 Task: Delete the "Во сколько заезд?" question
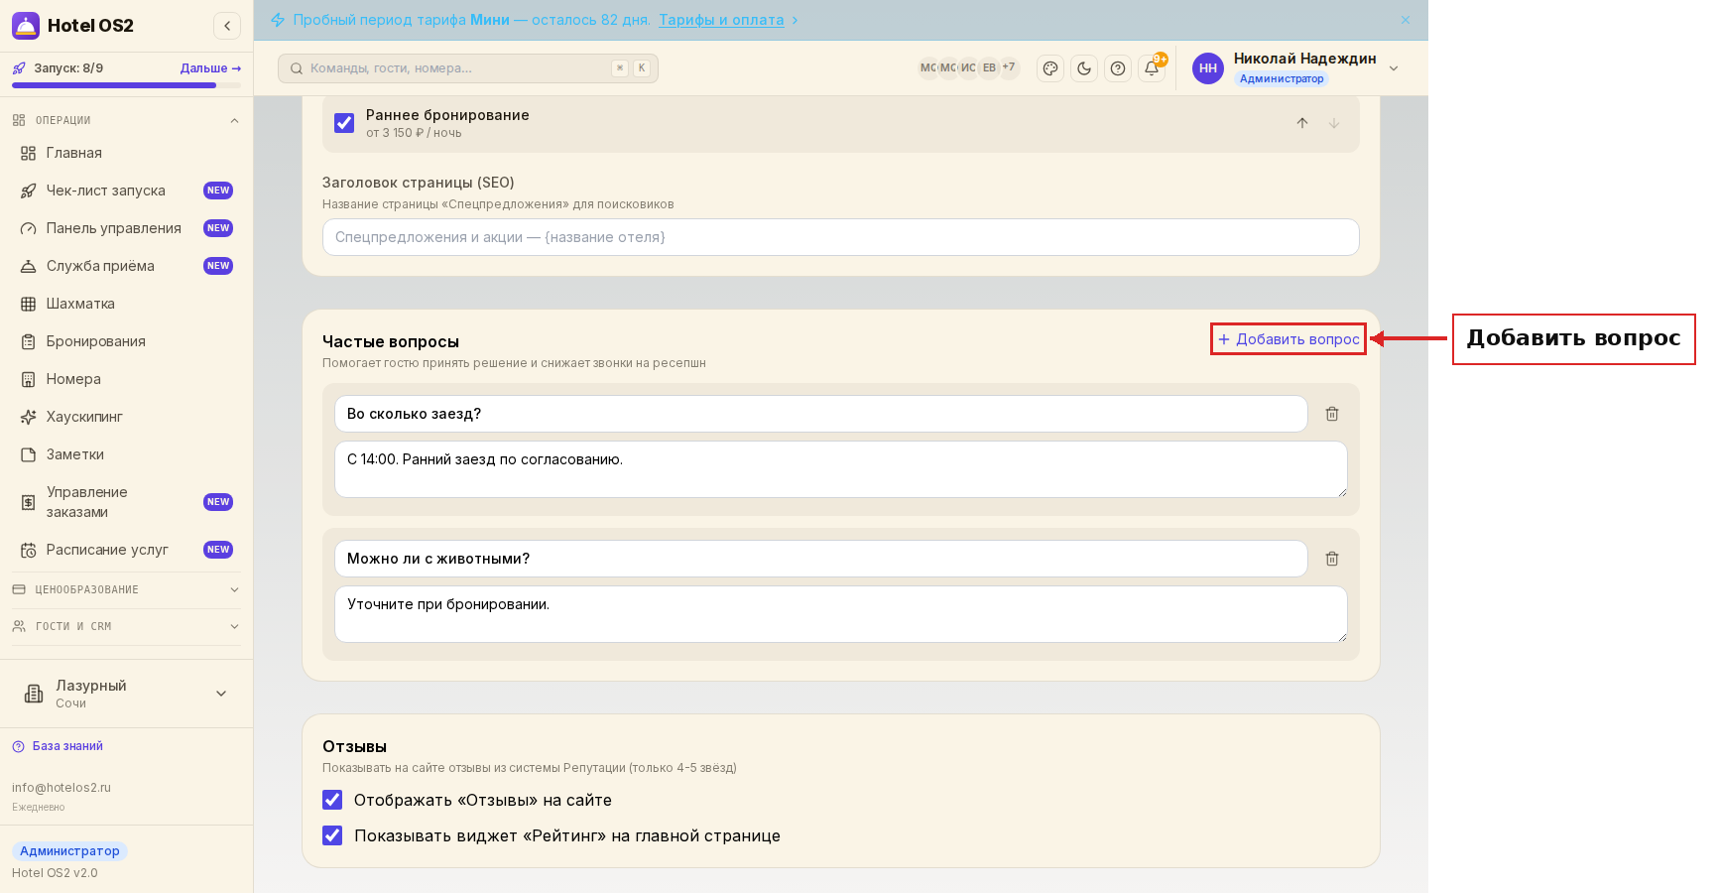(x=1332, y=414)
